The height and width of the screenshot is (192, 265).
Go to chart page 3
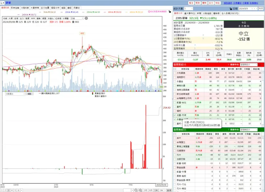(x=9, y=190)
